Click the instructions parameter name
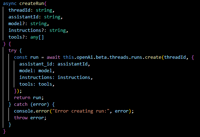This screenshot has width=200, height=137. point(25,30)
